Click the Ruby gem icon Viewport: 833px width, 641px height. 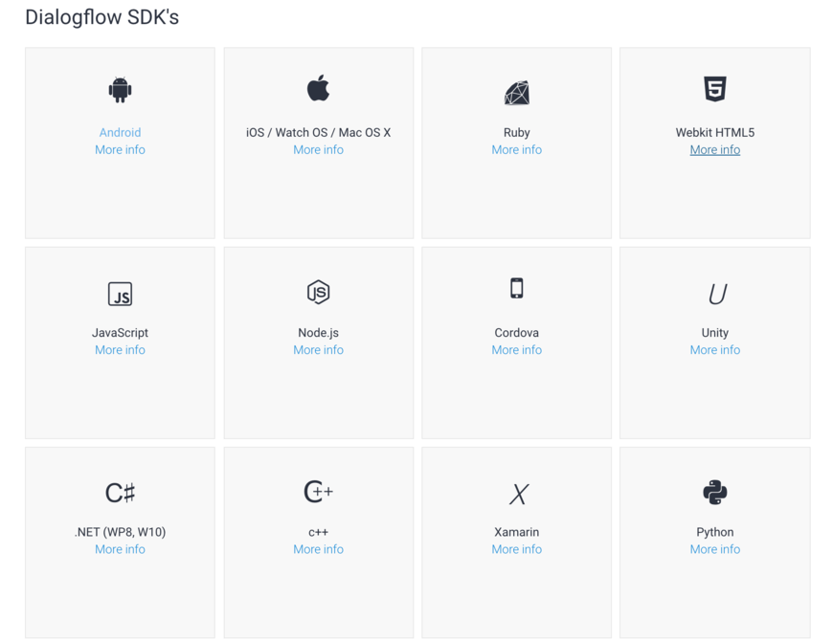click(x=516, y=93)
